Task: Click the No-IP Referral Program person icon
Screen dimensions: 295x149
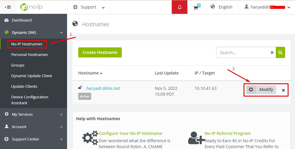Action: [196, 138]
